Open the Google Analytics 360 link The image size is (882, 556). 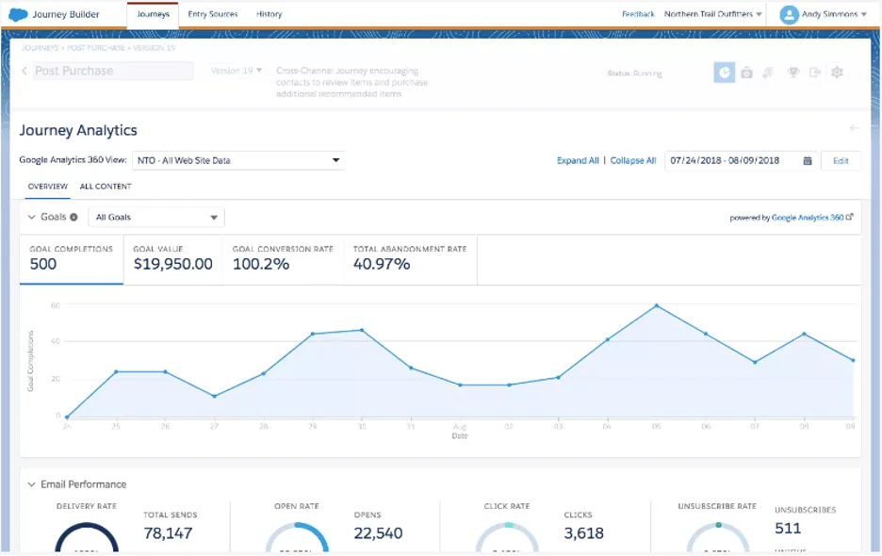(808, 218)
